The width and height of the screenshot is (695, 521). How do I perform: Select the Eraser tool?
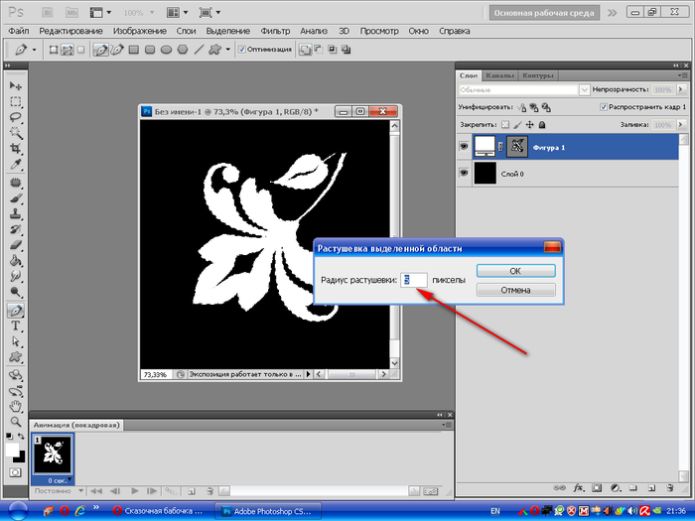pos(16,245)
